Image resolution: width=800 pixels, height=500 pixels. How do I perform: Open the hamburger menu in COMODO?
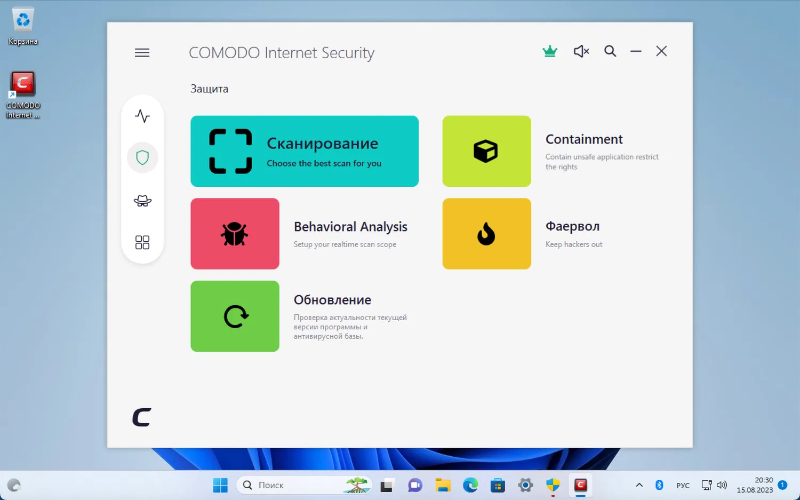click(142, 52)
